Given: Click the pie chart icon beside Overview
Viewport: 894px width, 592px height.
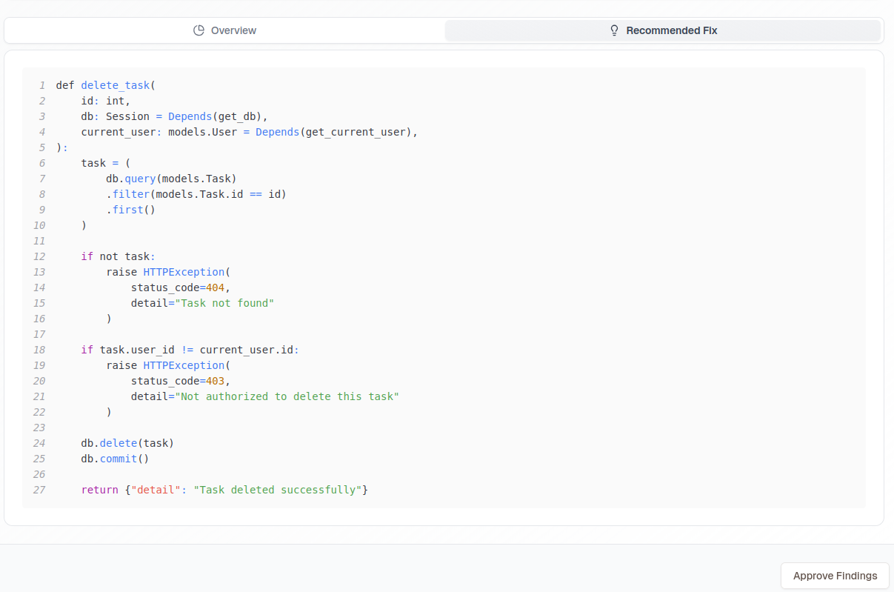Looking at the screenshot, I should (199, 30).
